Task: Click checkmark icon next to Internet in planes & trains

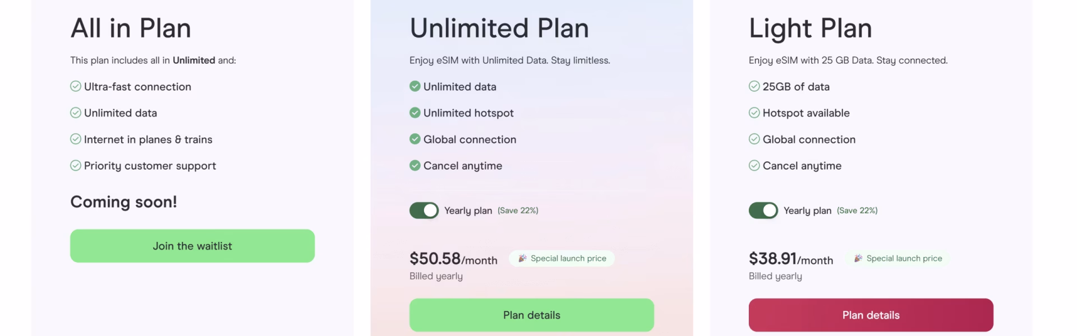Action: tap(76, 139)
